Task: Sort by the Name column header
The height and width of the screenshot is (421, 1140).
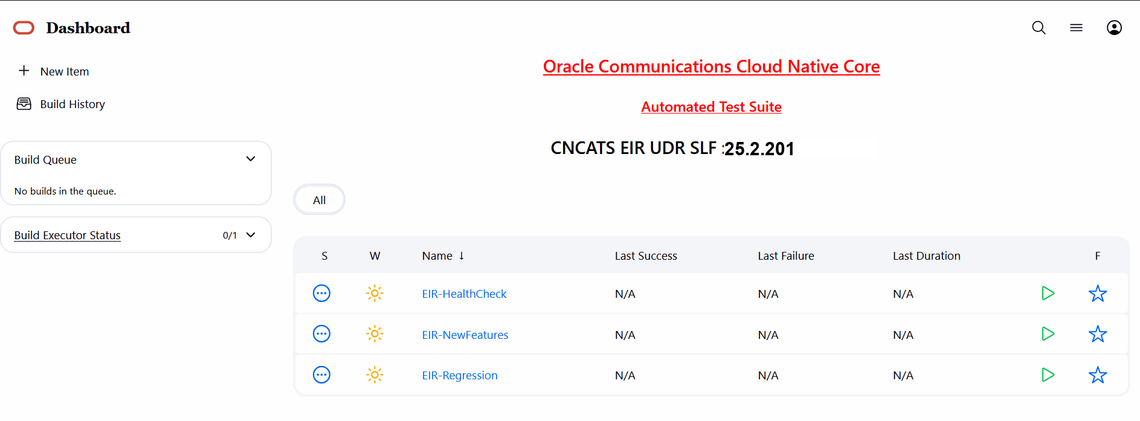Action: pos(443,256)
